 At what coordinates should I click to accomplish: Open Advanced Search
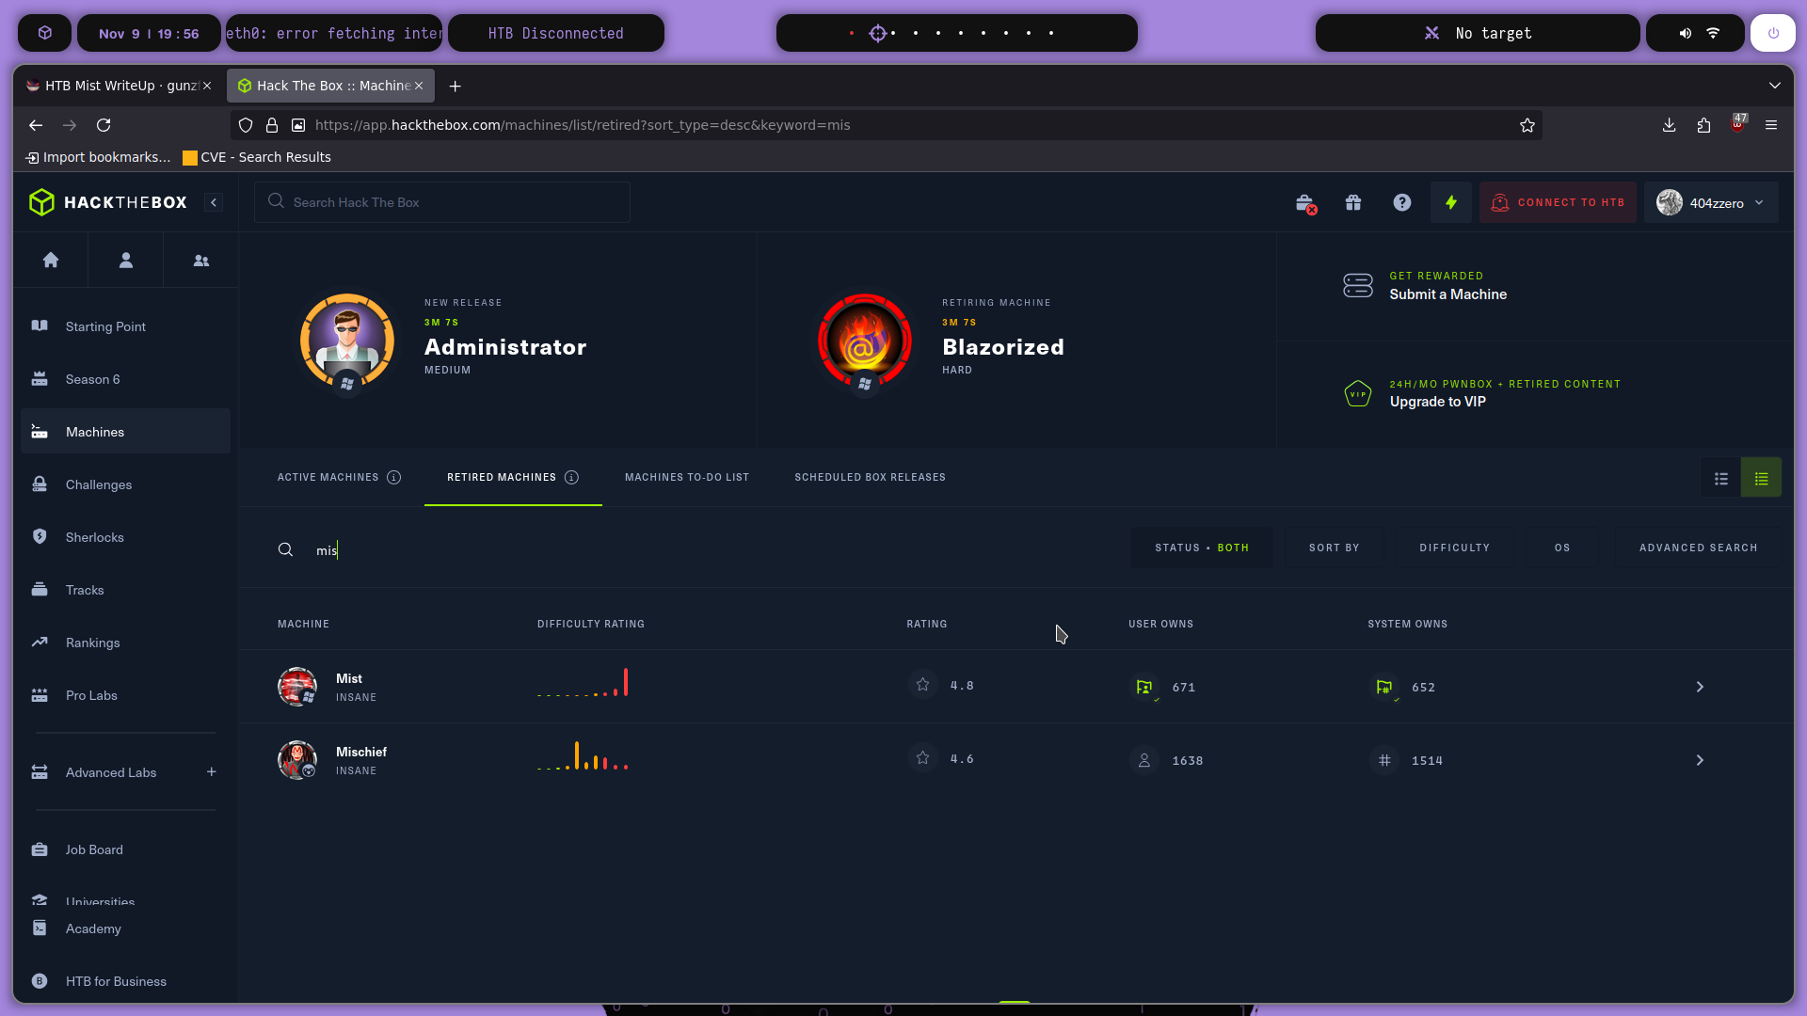pyautogui.click(x=1698, y=548)
